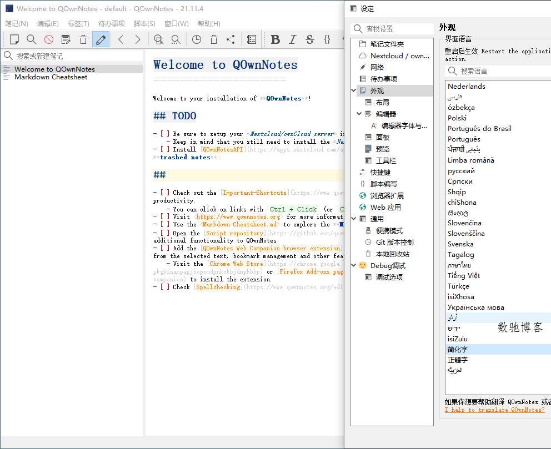
Task: Open the 脚本(S) menu
Action: click(144, 23)
